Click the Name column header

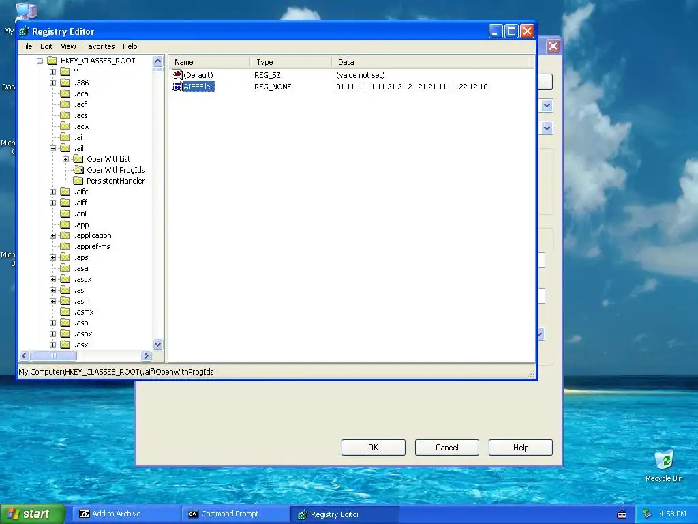pos(209,62)
